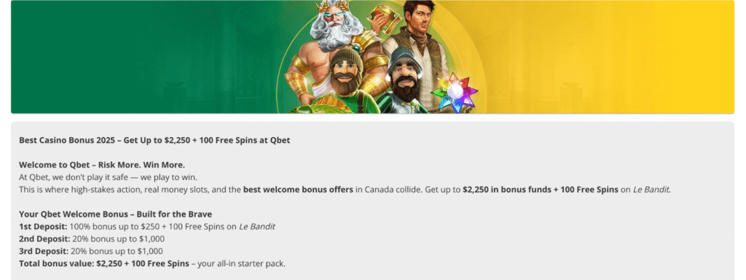The image size is (746, 280).
Task: Click the '3rd Deposit:' label
Action: click(x=44, y=252)
